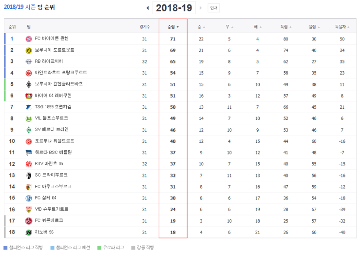Sort table by 승 wins column

(201, 27)
